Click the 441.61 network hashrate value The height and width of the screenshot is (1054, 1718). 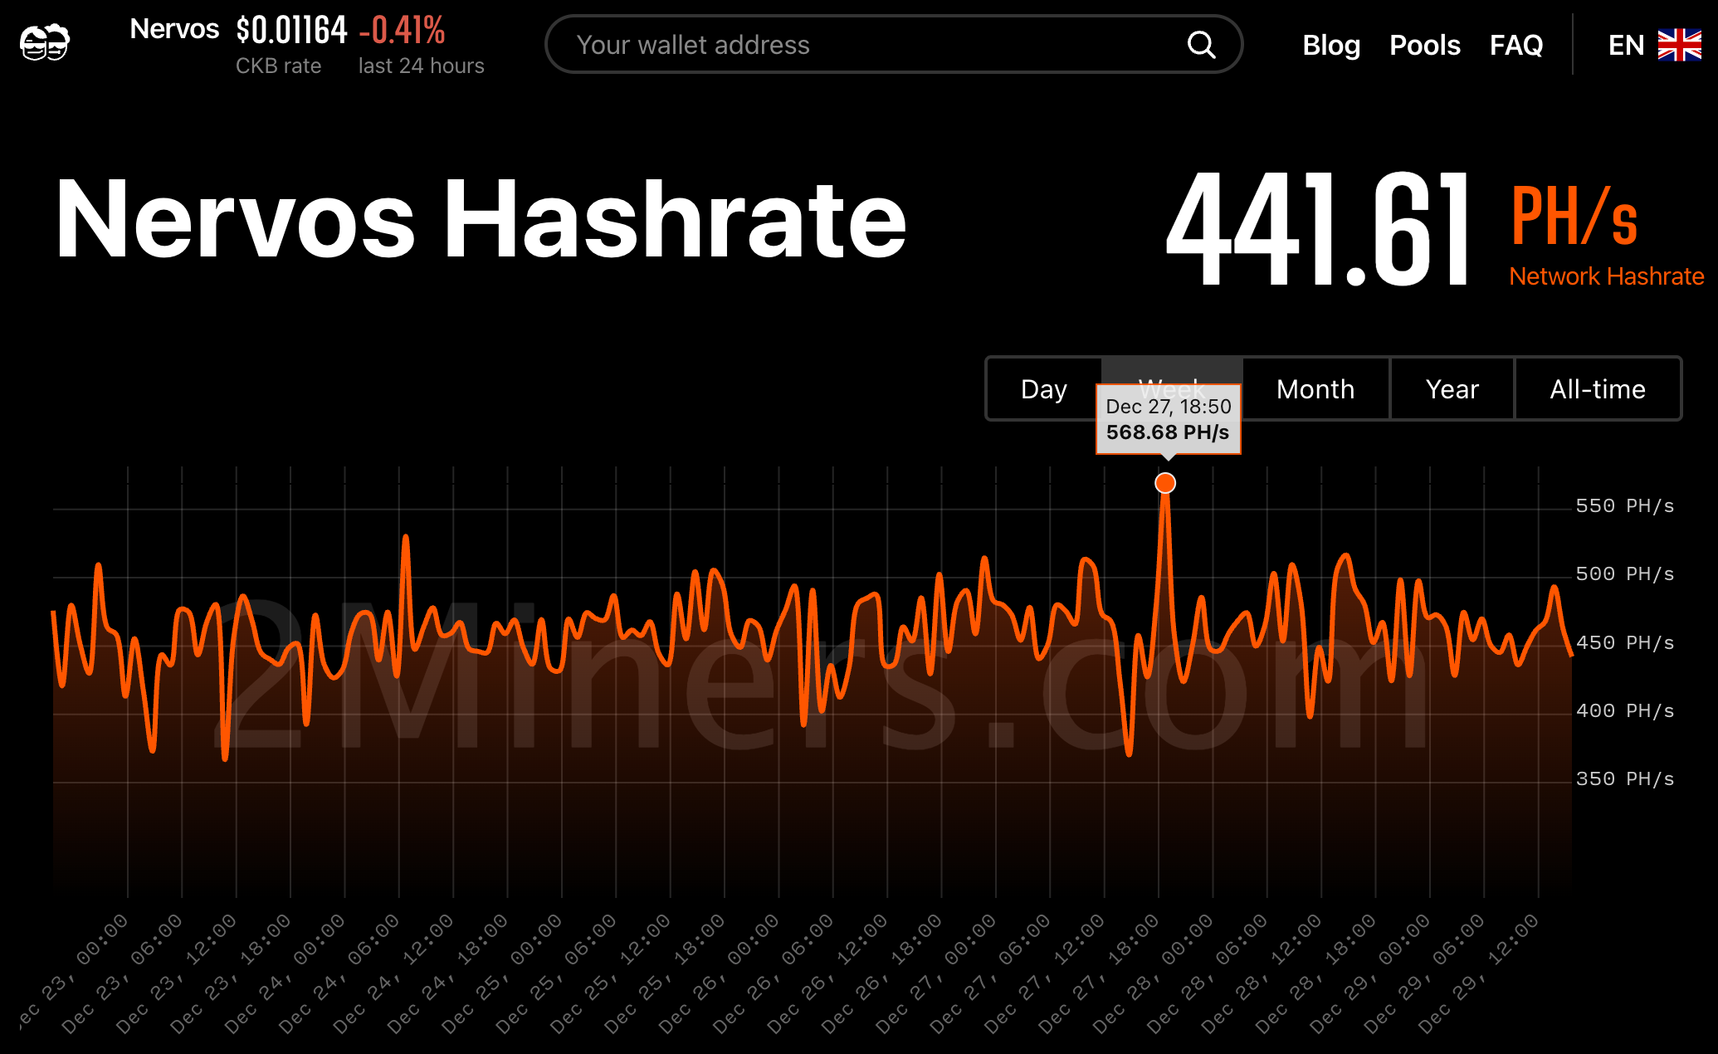pyautogui.click(x=1319, y=227)
